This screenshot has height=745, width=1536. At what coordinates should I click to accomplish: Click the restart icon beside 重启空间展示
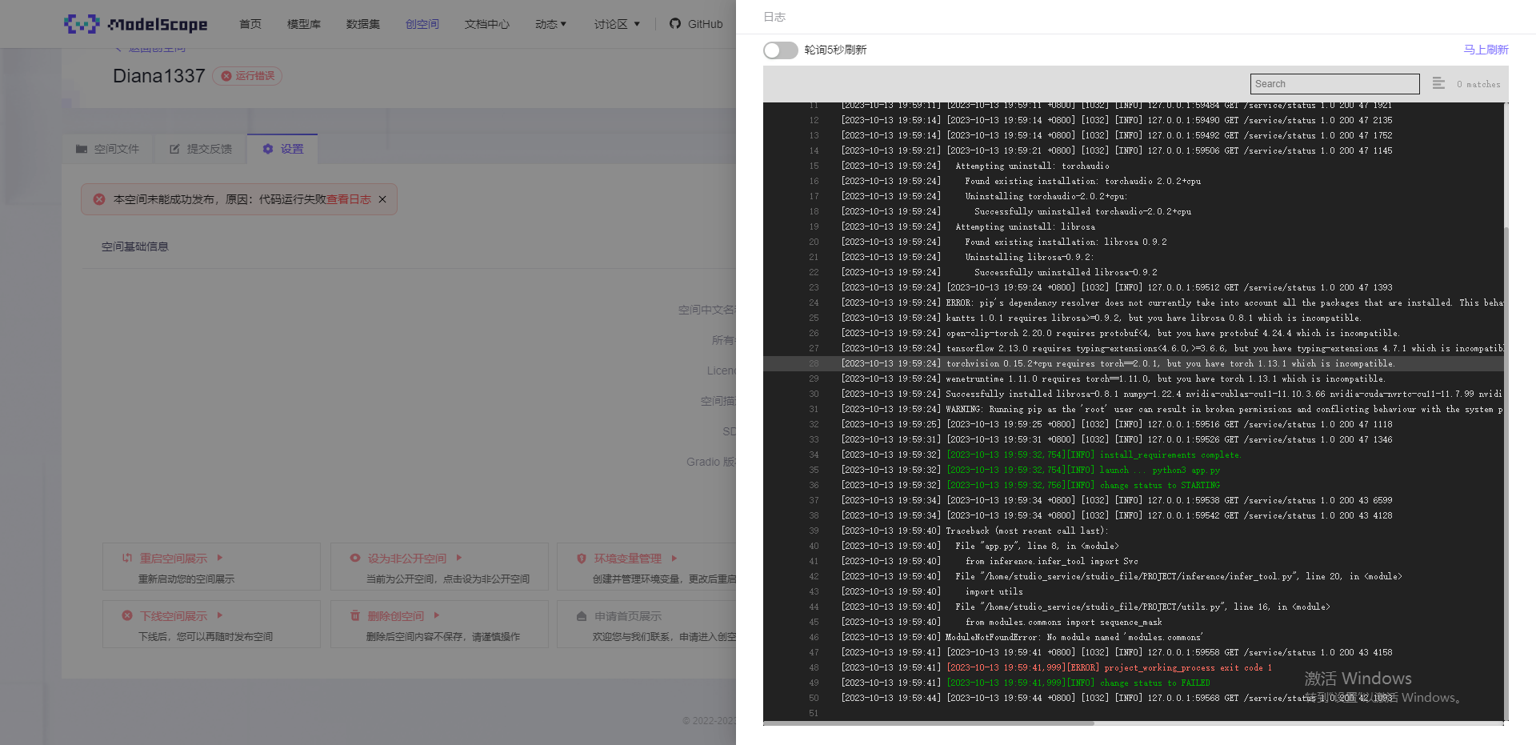click(127, 558)
